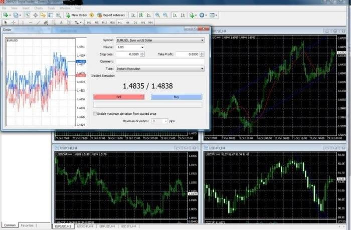The image size is (351, 230).
Task: Open the Templates icon
Action: click(x=213, y=15)
